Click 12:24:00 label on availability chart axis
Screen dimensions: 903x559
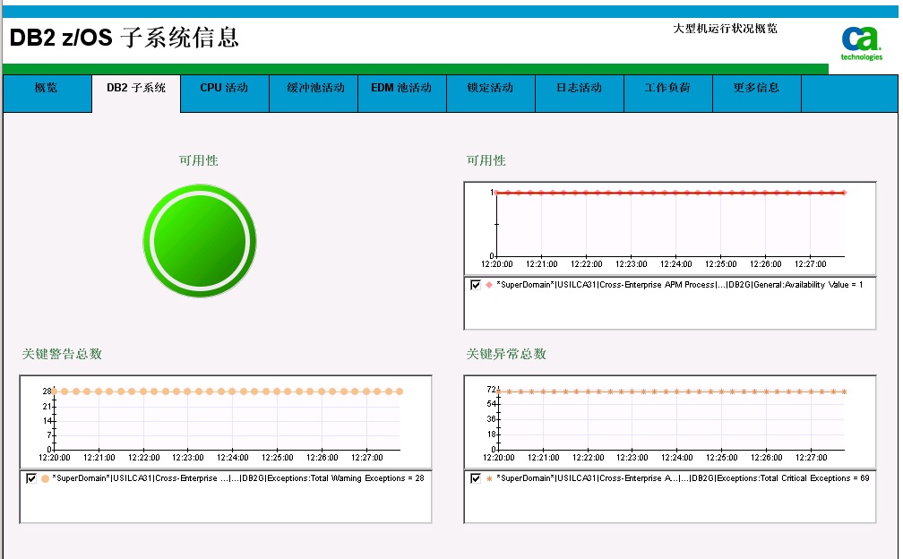point(675,264)
